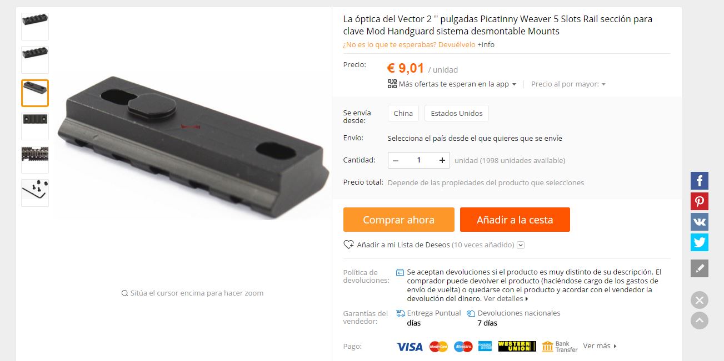Click the Añadir a la cesta button

click(515, 220)
